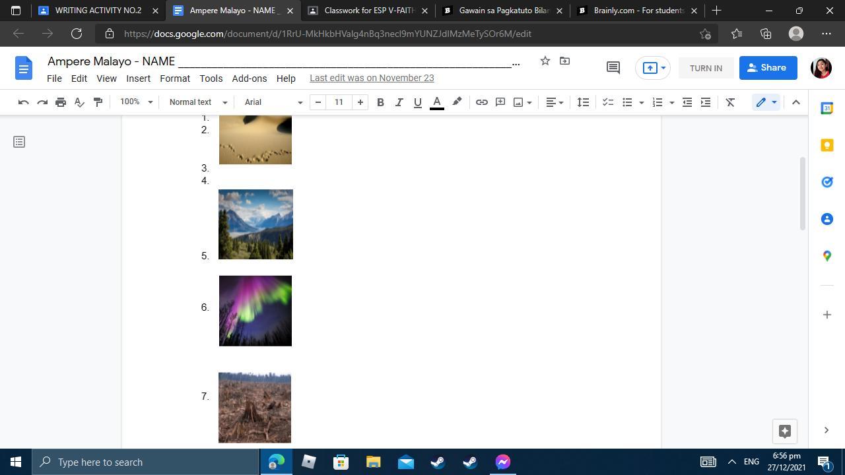Screen dimensions: 845x475
Task: Open the text color picker
Action: (x=436, y=102)
